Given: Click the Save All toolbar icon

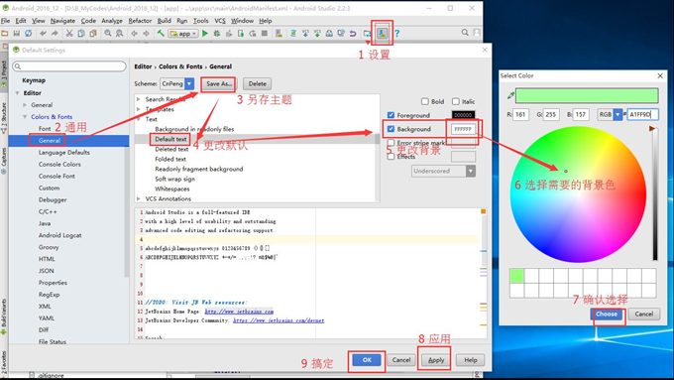Looking at the screenshot, I should [x=16, y=33].
